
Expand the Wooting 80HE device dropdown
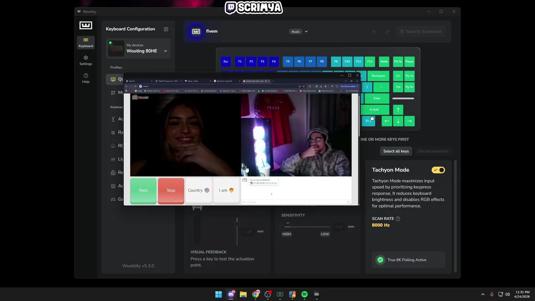pyautogui.click(x=166, y=51)
